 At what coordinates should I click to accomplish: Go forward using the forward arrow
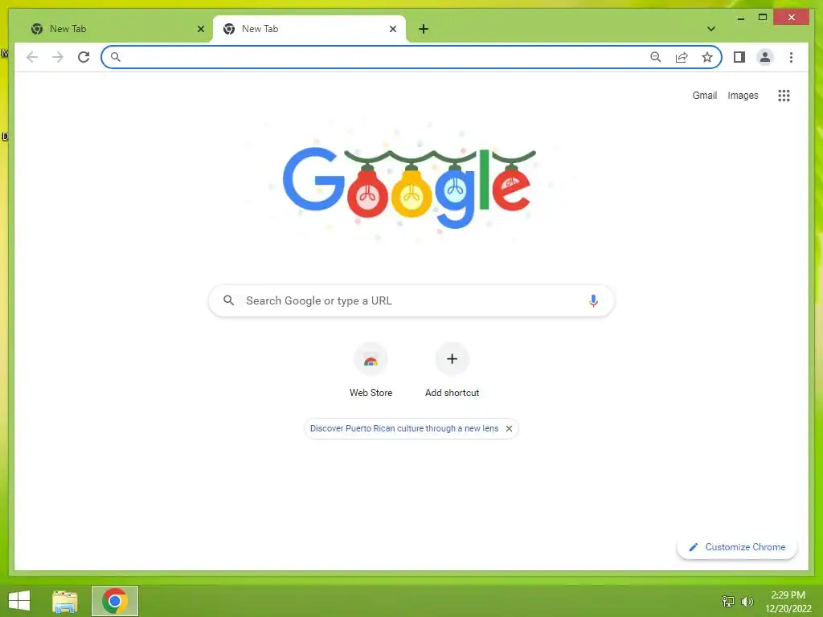click(x=58, y=57)
